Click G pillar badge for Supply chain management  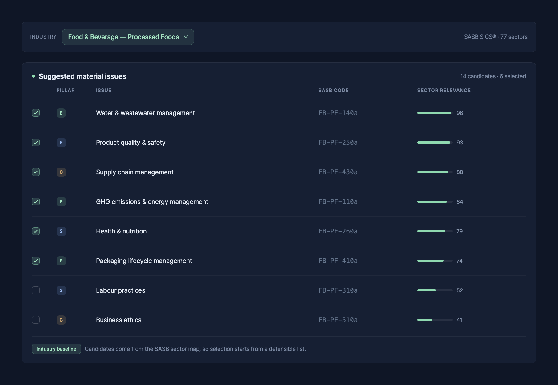tap(61, 172)
